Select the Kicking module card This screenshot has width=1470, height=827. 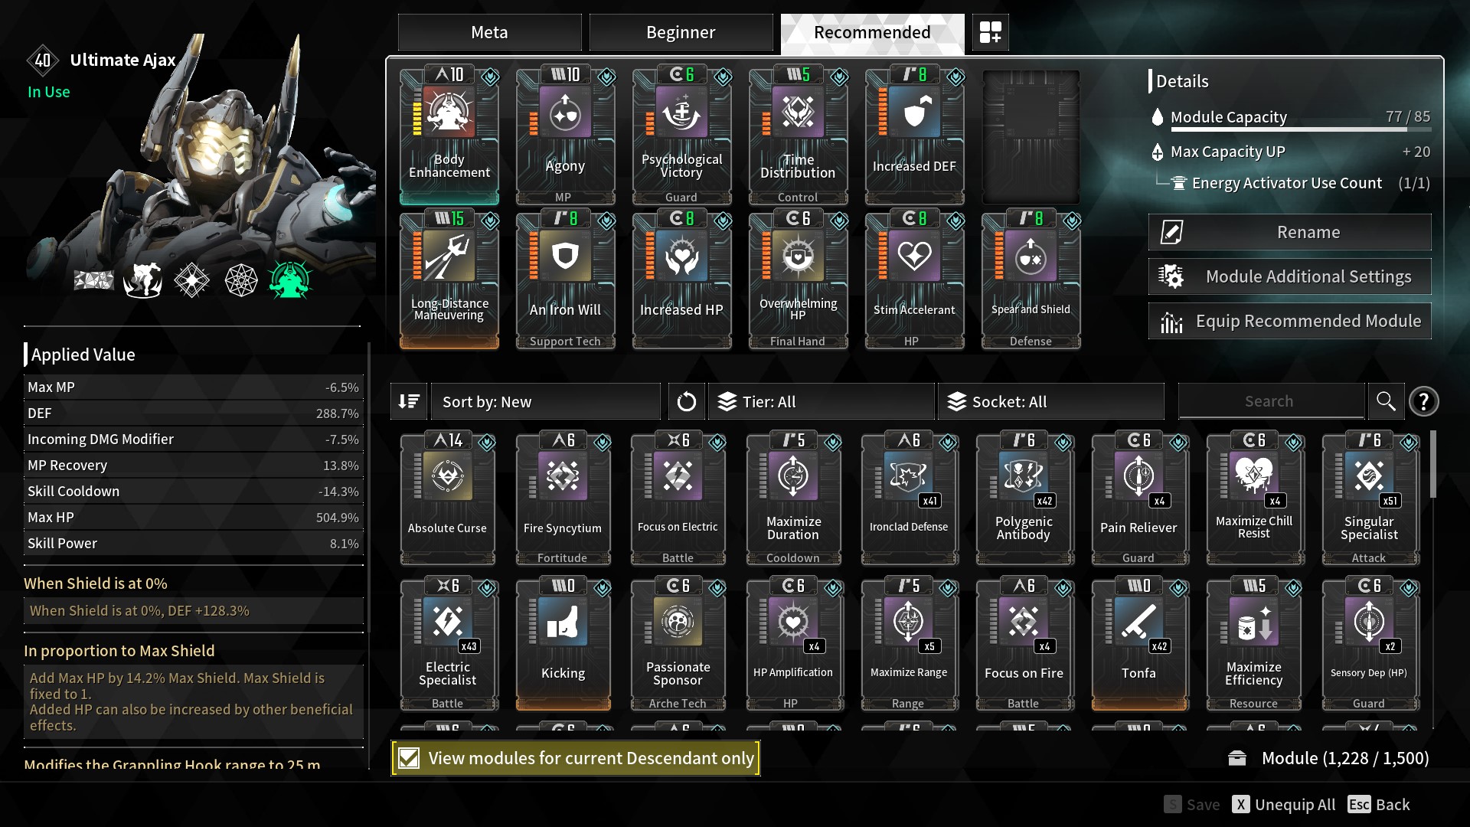tap(563, 644)
